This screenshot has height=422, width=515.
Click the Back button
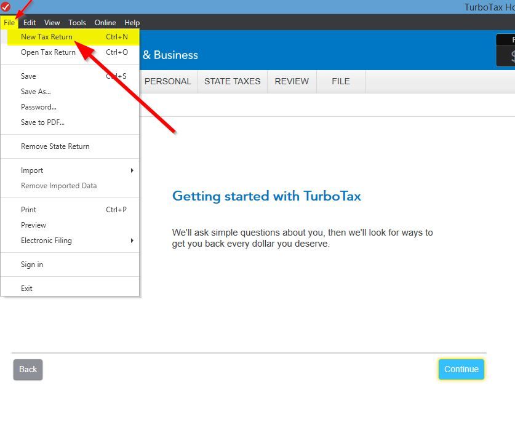click(28, 370)
